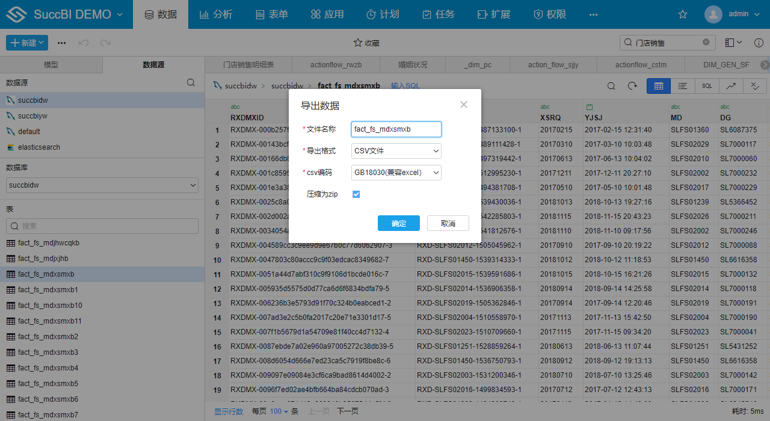Open the 分析 menu
770x421 pixels.
click(216, 14)
